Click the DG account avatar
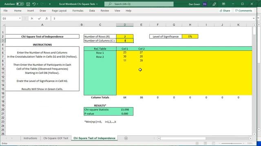The width and height of the screenshot is (261, 146). point(205,4)
